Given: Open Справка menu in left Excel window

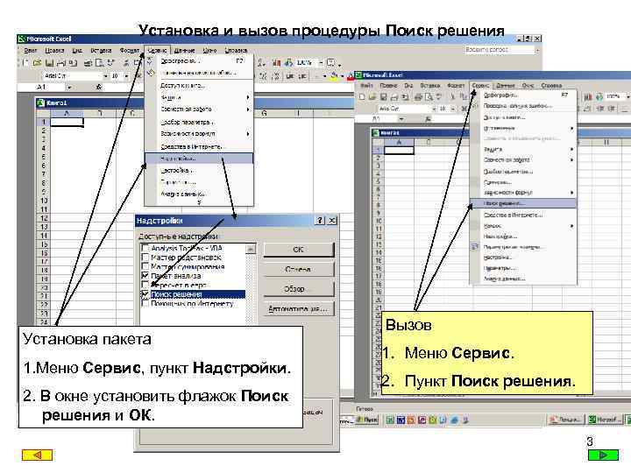Looking at the screenshot, I should tap(236, 51).
